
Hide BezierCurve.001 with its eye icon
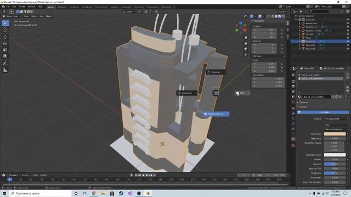(348, 31)
